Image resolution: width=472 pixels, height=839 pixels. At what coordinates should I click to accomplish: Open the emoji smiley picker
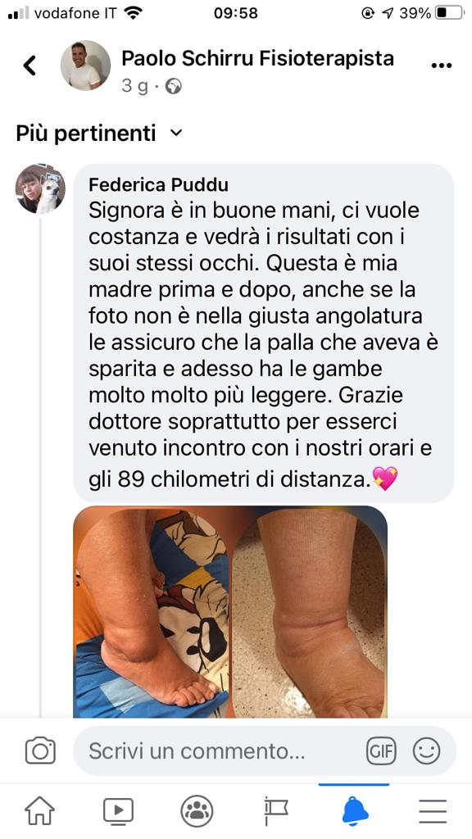pos(426,751)
